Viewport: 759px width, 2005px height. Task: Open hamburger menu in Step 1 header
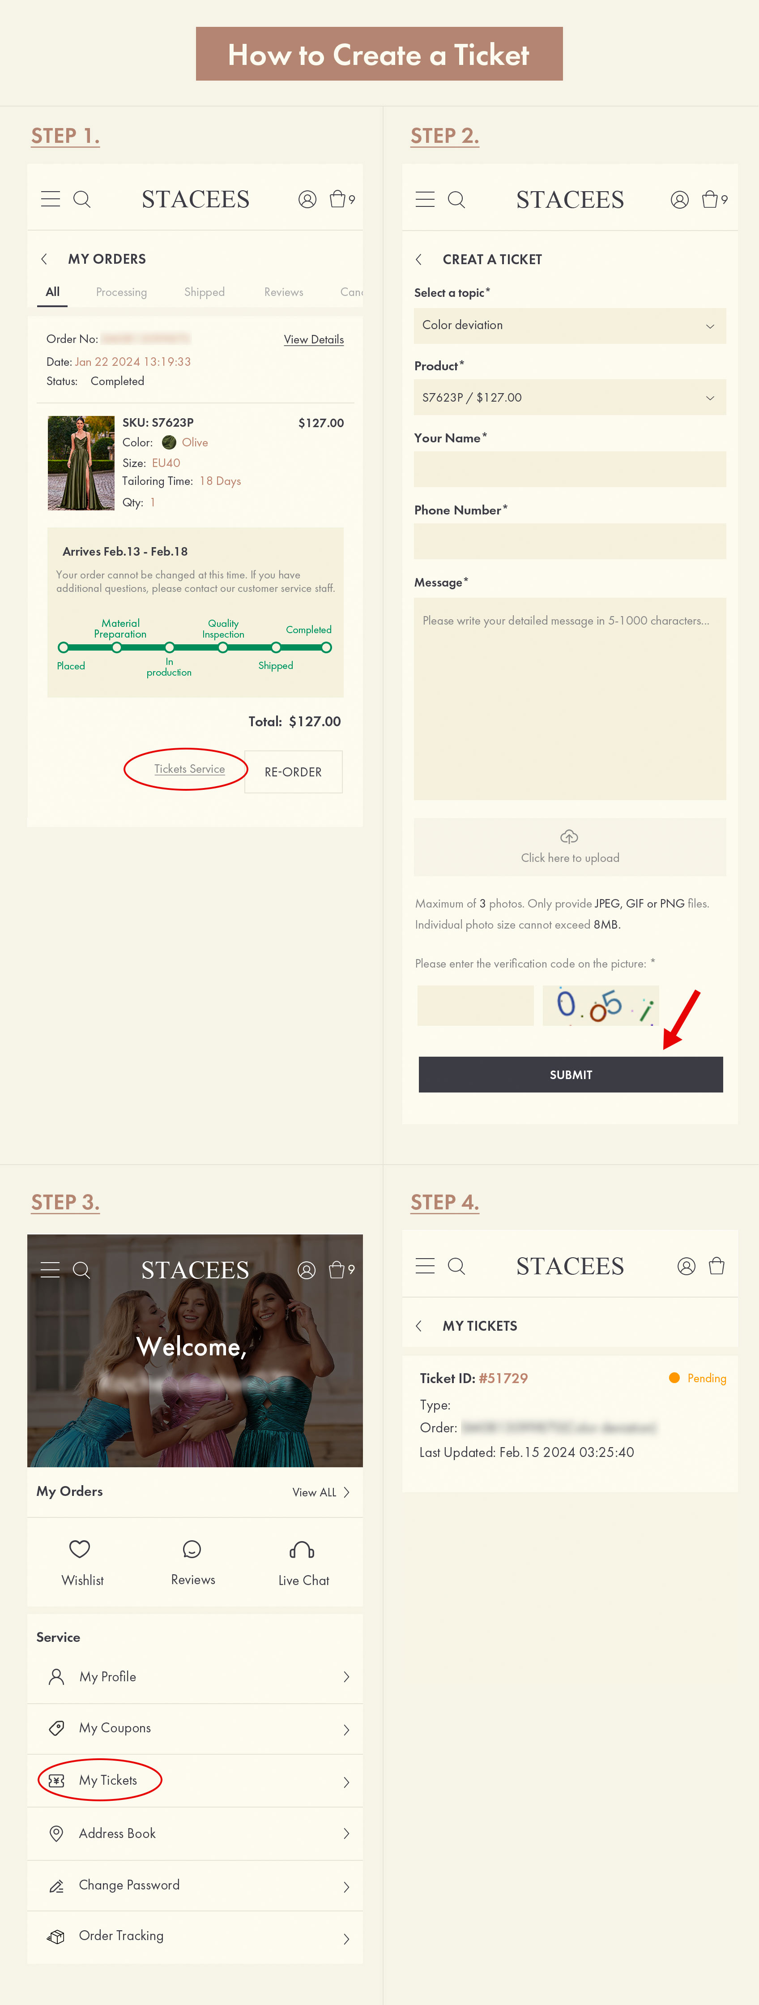pos(51,199)
